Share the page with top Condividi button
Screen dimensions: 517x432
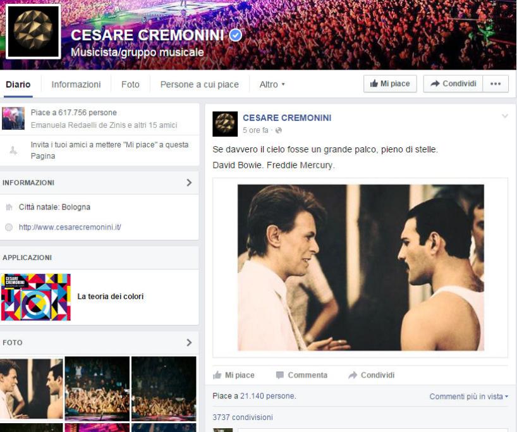click(453, 84)
